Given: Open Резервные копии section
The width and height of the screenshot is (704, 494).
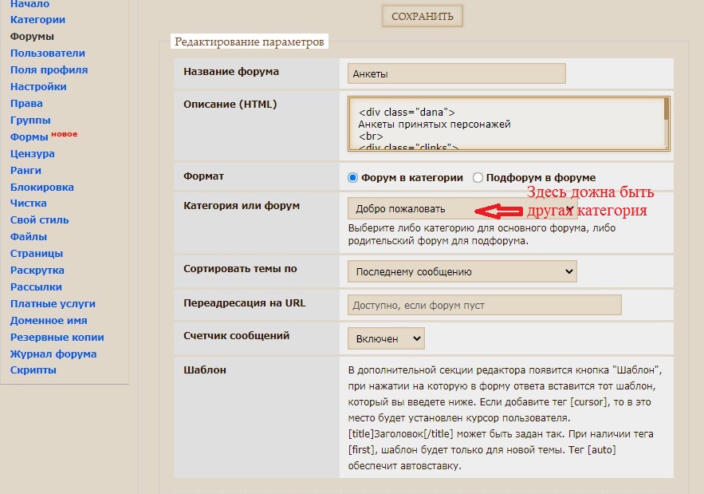Looking at the screenshot, I should 57,337.
